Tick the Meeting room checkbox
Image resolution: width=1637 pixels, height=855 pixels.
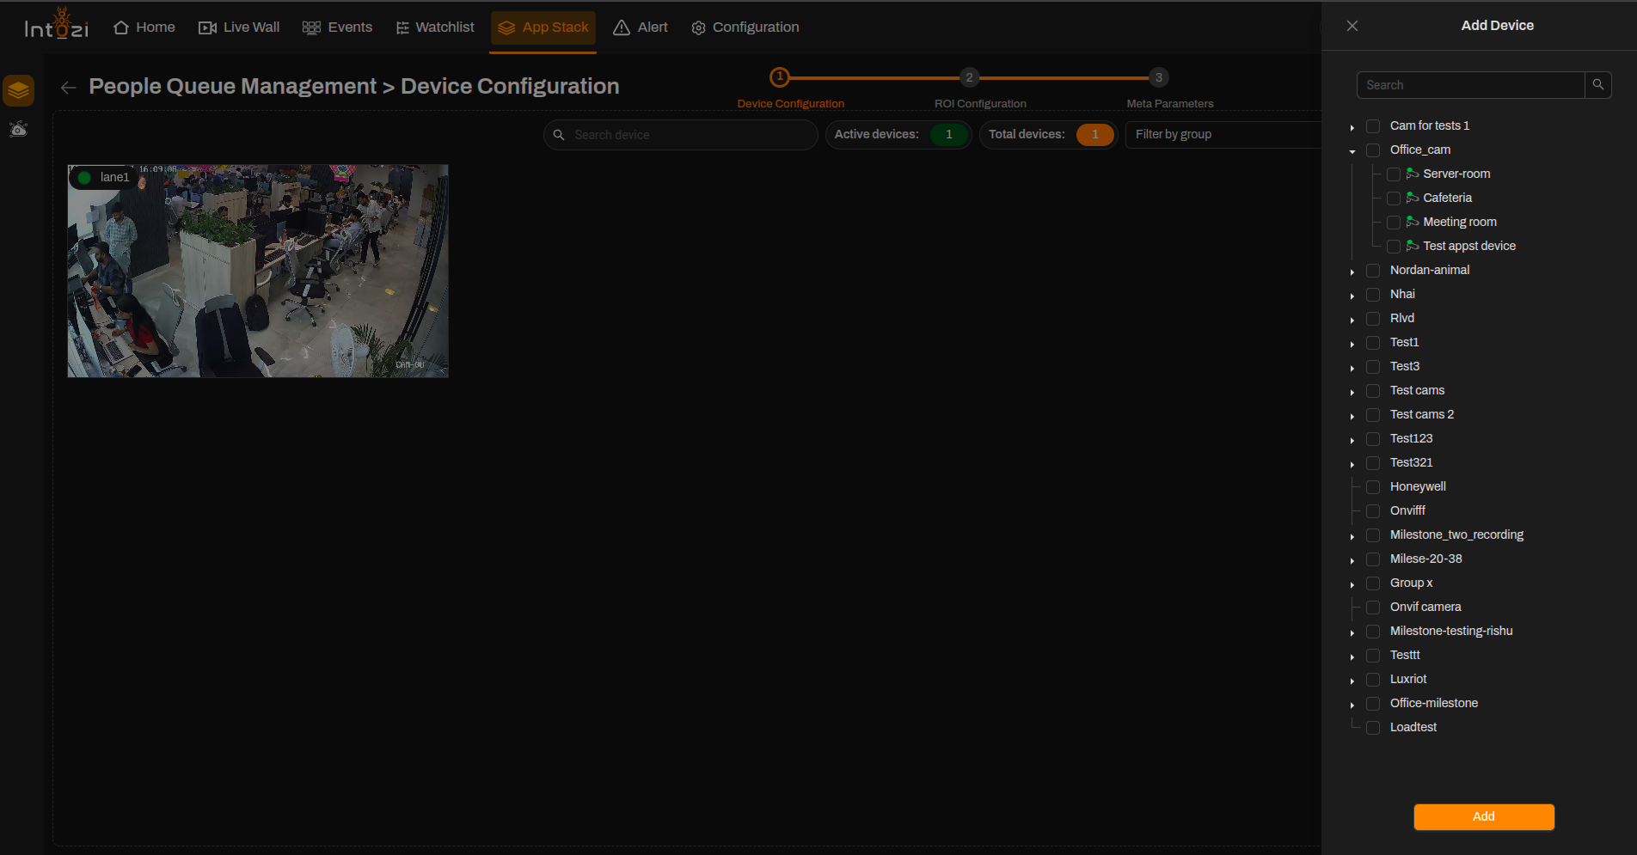[x=1394, y=223]
